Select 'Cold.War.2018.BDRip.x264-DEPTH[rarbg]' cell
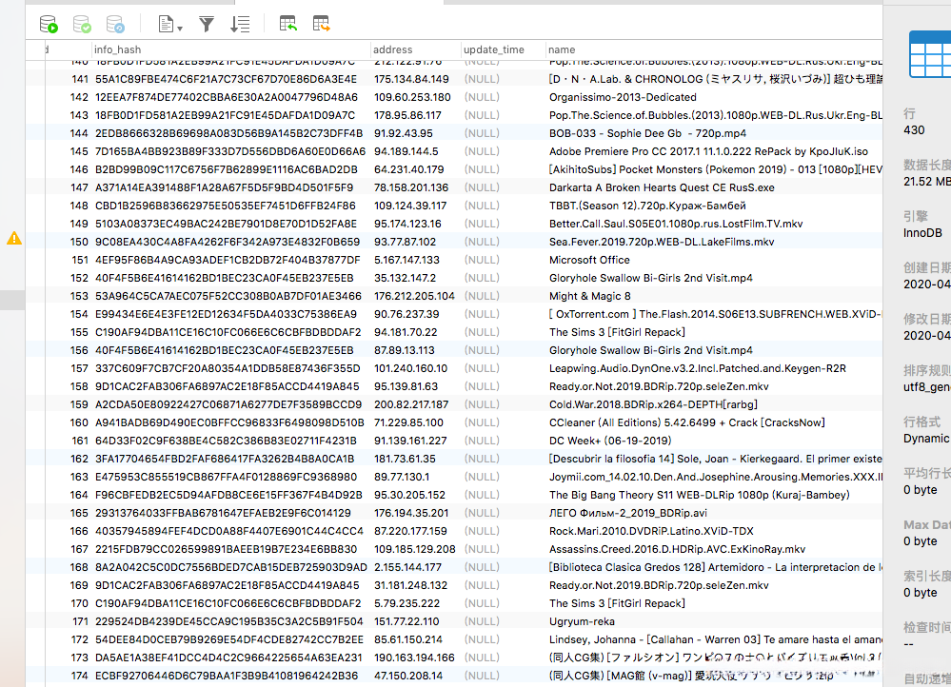Screen dimensions: 951x687 (x=653, y=404)
